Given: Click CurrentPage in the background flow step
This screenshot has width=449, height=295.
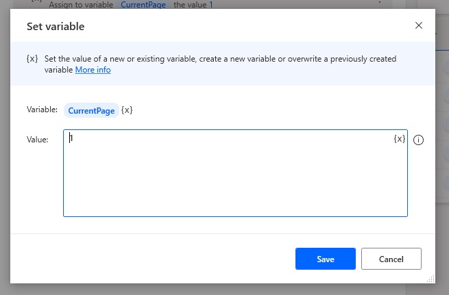Looking at the screenshot, I should point(143,5).
